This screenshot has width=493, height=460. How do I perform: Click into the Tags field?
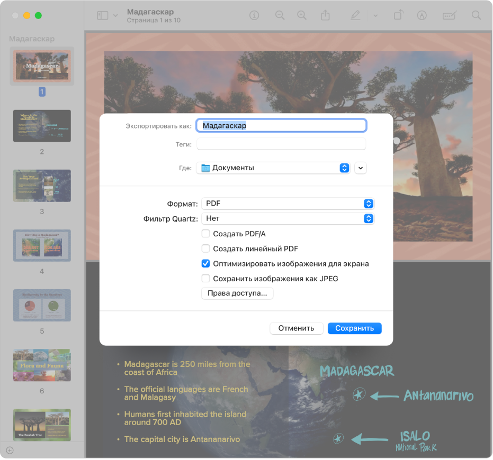tap(281, 144)
